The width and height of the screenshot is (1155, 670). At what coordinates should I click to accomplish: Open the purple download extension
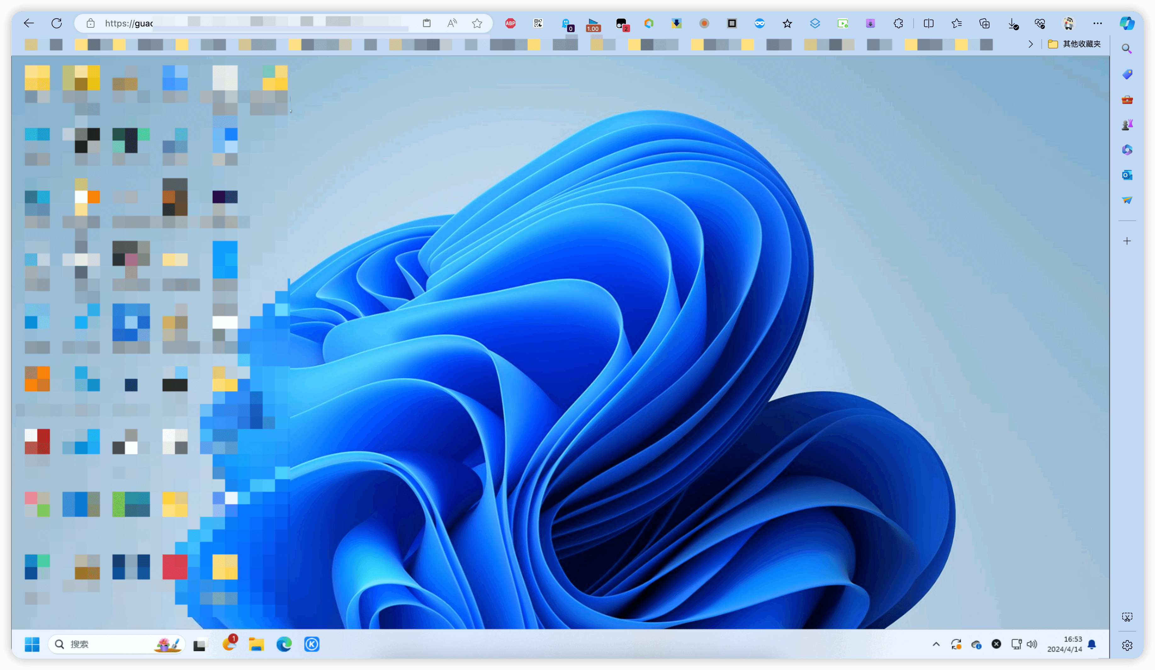tap(870, 23)
